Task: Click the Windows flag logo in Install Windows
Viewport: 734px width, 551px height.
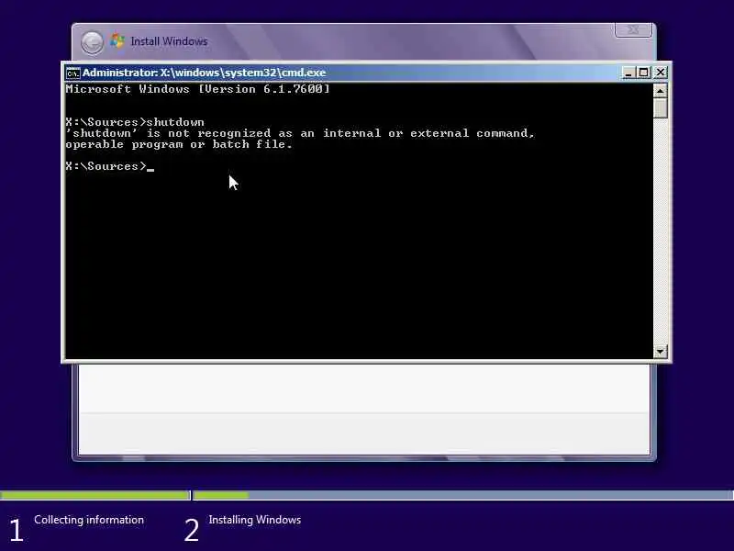Action: (x=117, y=41)
